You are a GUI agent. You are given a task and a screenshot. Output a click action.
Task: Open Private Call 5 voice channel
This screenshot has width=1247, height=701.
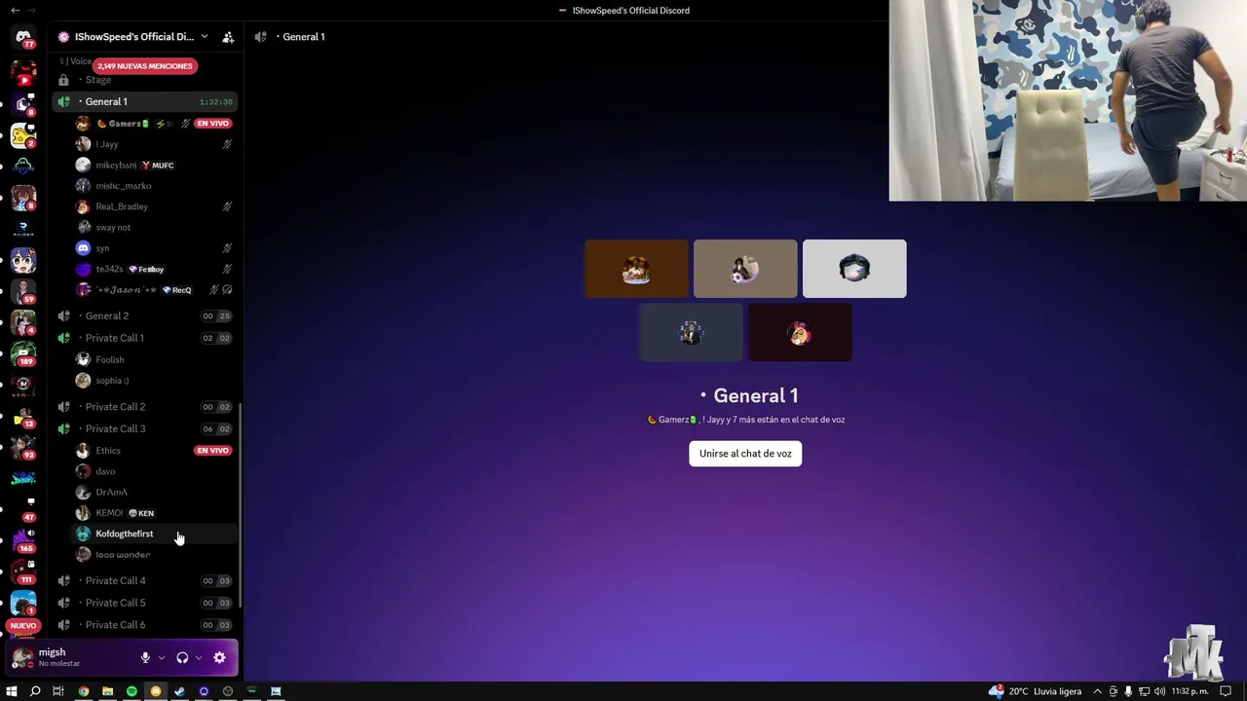(144, 603)
